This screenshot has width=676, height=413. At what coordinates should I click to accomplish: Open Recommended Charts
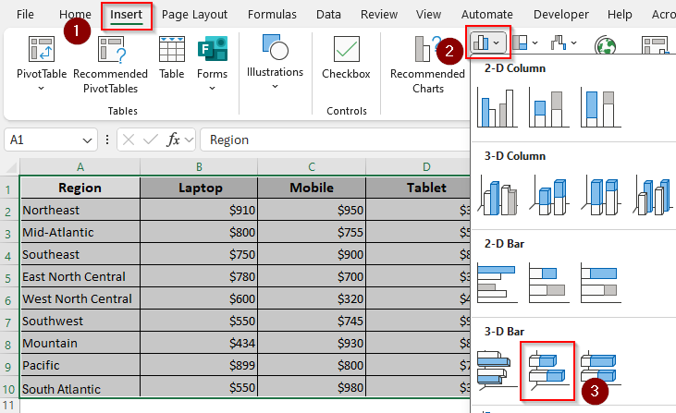[427, 65]
